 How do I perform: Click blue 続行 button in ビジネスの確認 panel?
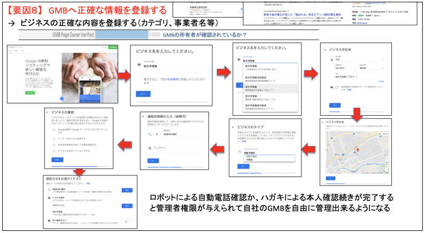tap(57, 160)
